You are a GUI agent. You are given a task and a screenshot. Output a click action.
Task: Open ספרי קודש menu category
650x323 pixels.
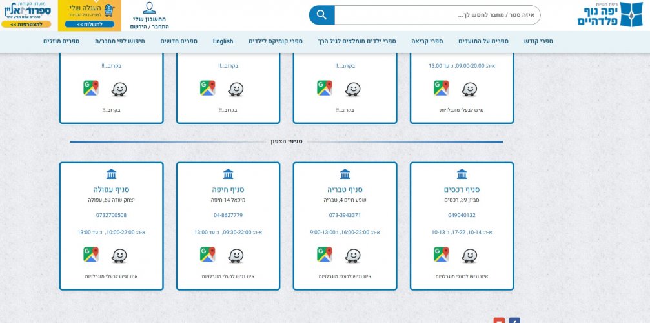point(538,41)
